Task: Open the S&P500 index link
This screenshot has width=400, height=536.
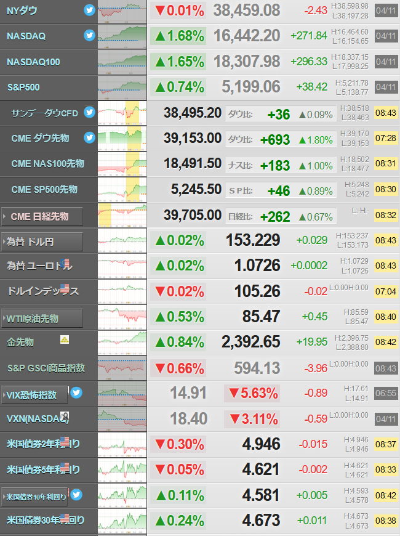Action: (23, 87)
